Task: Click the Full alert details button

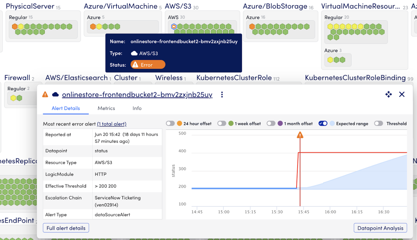Action: click(66, 228)
